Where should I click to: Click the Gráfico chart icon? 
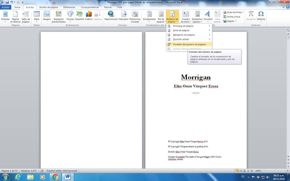point(89,14)
